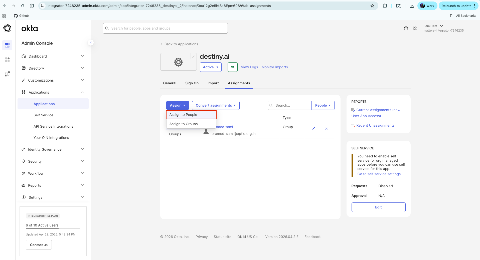Screen dimensions: 480x260
Task: Expand the Security menu
Action: 53,161
